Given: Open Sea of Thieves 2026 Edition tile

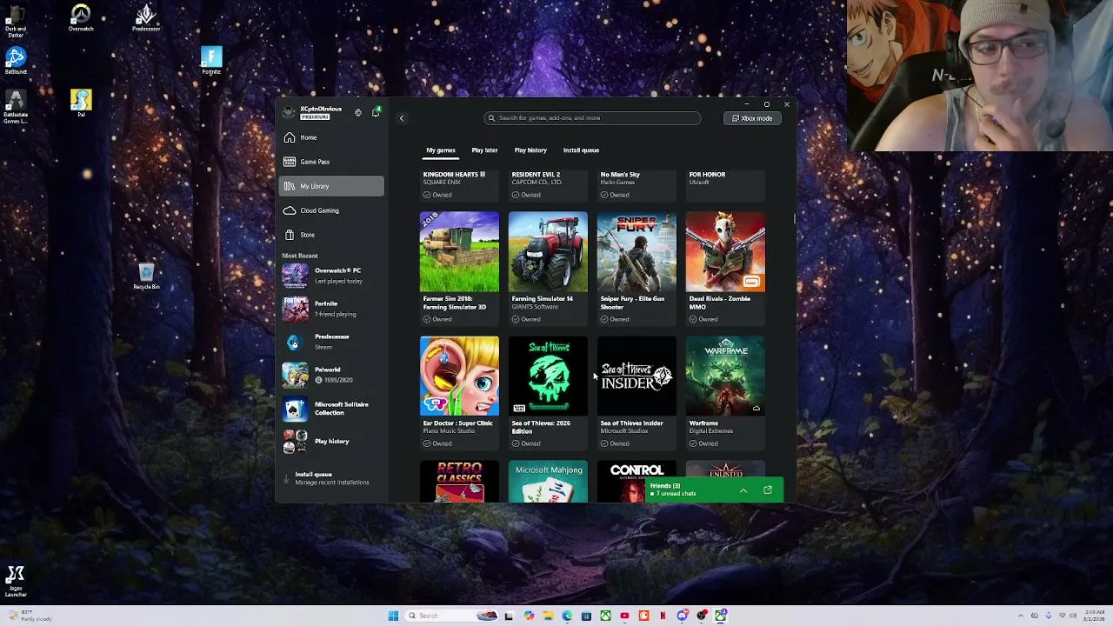Looking at the screenshot, I should pos(548,391).
